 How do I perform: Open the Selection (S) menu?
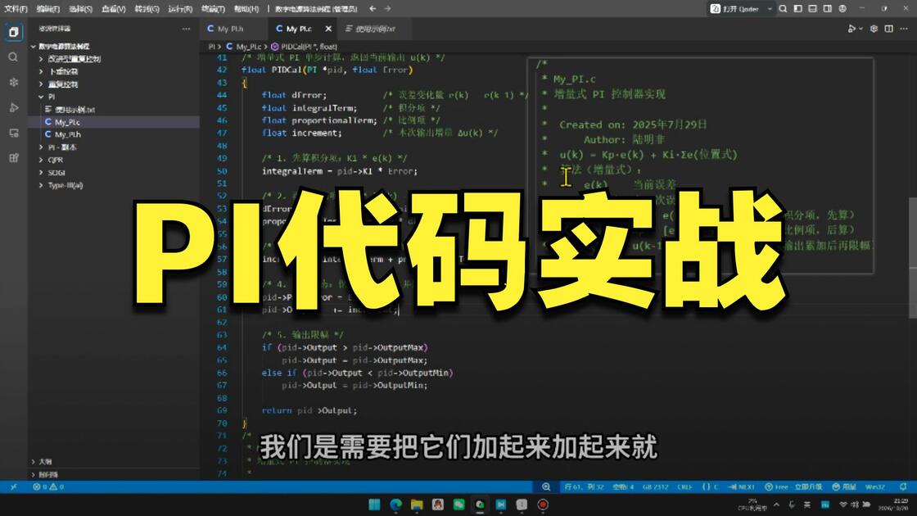[81, 9]
